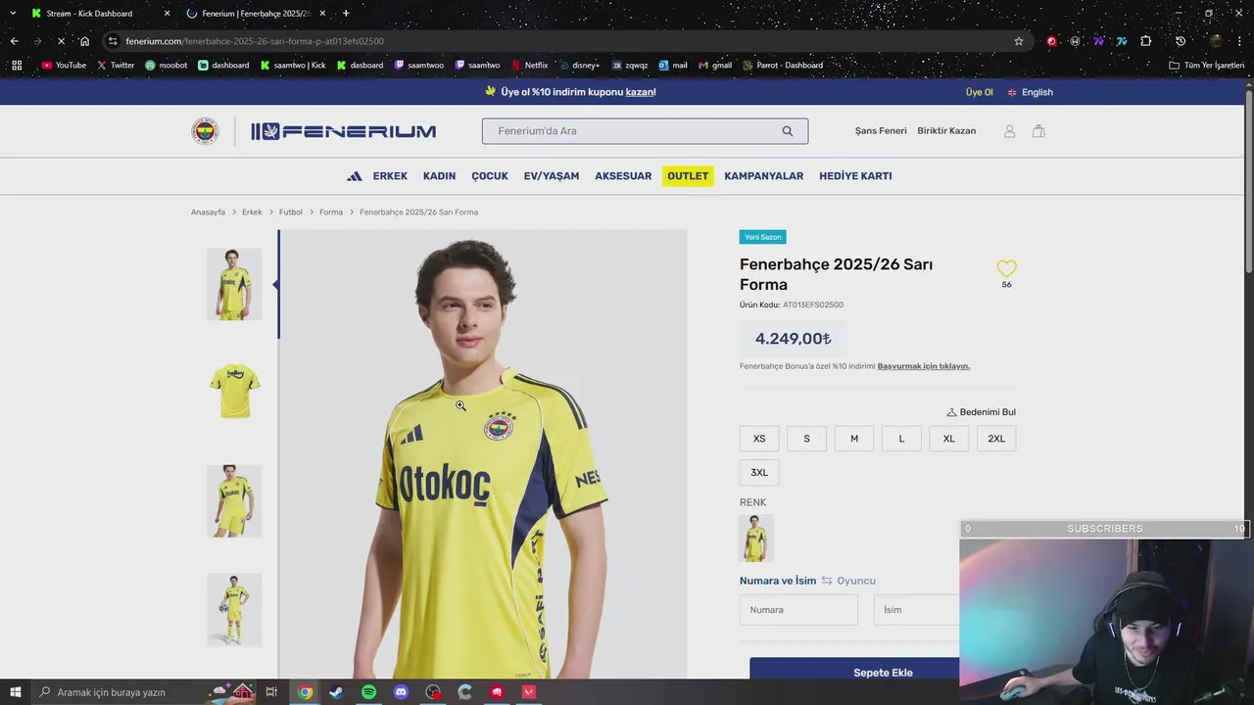This screenshot has width=1254, height=705.
Task: Open the disney+ bookmark
Action: (579, 66)
